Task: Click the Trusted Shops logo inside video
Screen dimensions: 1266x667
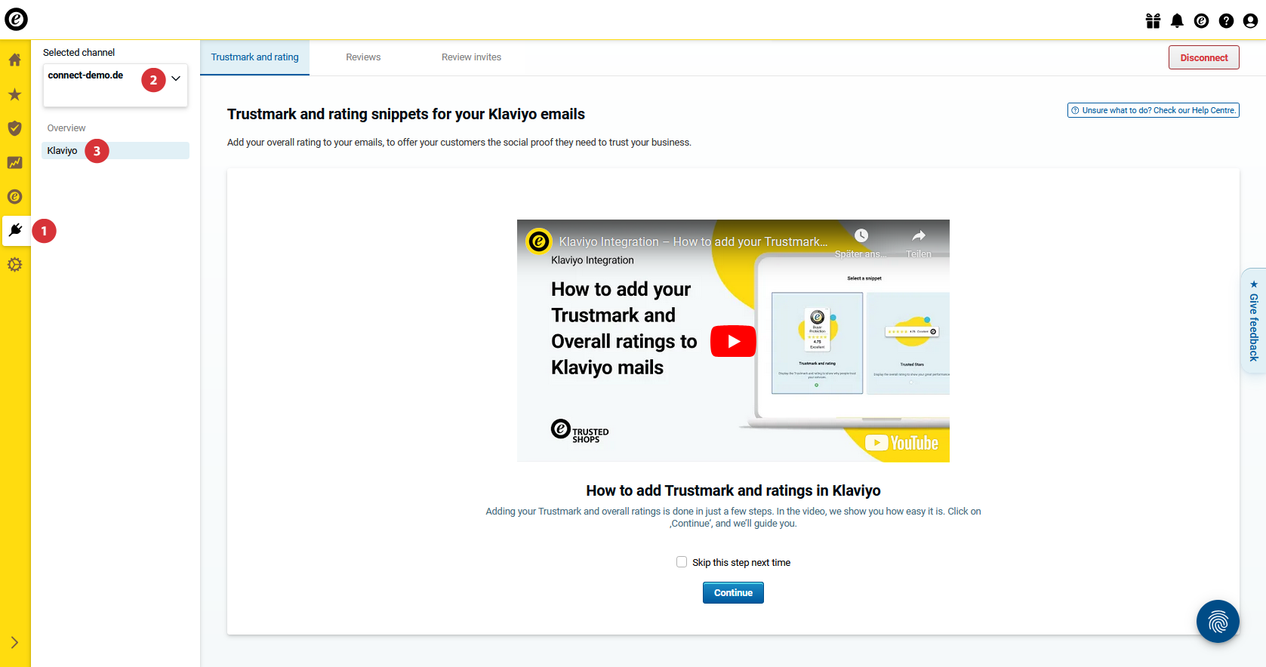Action: pyautogui.click(x=580, y=432)
